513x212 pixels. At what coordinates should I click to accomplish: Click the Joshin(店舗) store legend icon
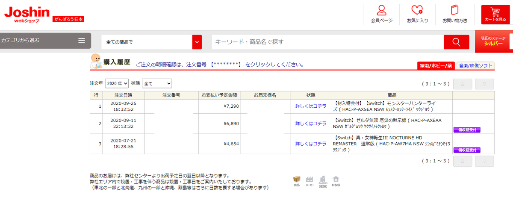[323, 181]
